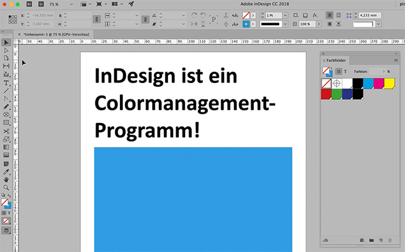Toggle formatting affects text in toolbox
The height and width of the screenshot is (252, 405).
[9, 213]
